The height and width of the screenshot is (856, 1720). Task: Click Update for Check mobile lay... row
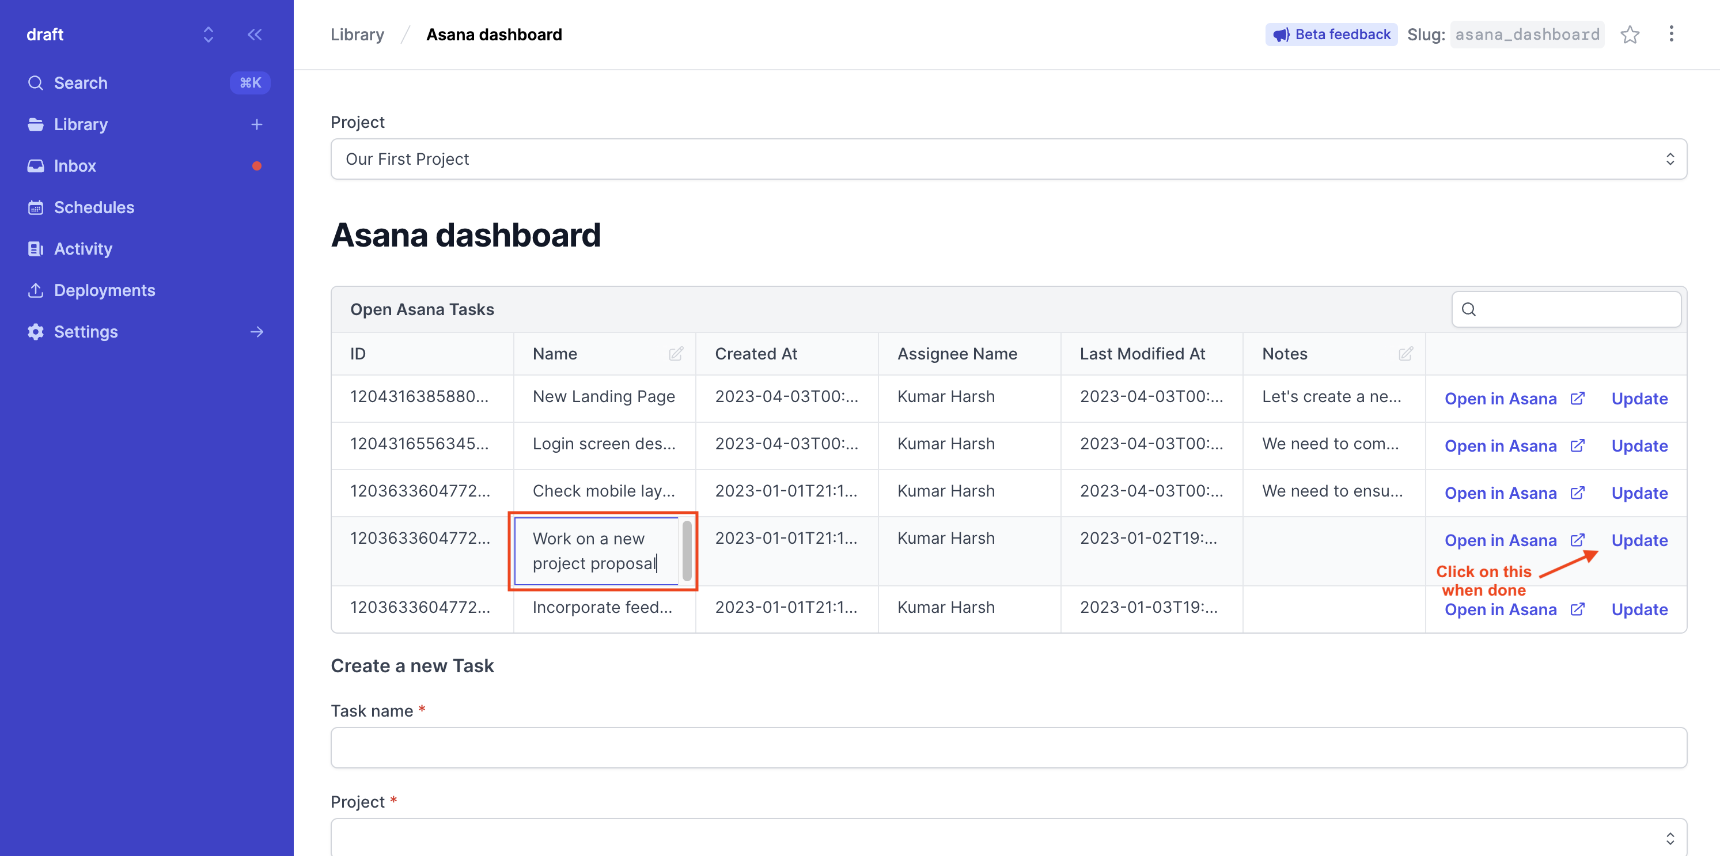[1639, 494]
